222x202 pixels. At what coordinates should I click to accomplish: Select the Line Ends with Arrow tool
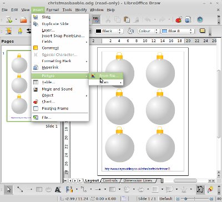tap(29, 189)
